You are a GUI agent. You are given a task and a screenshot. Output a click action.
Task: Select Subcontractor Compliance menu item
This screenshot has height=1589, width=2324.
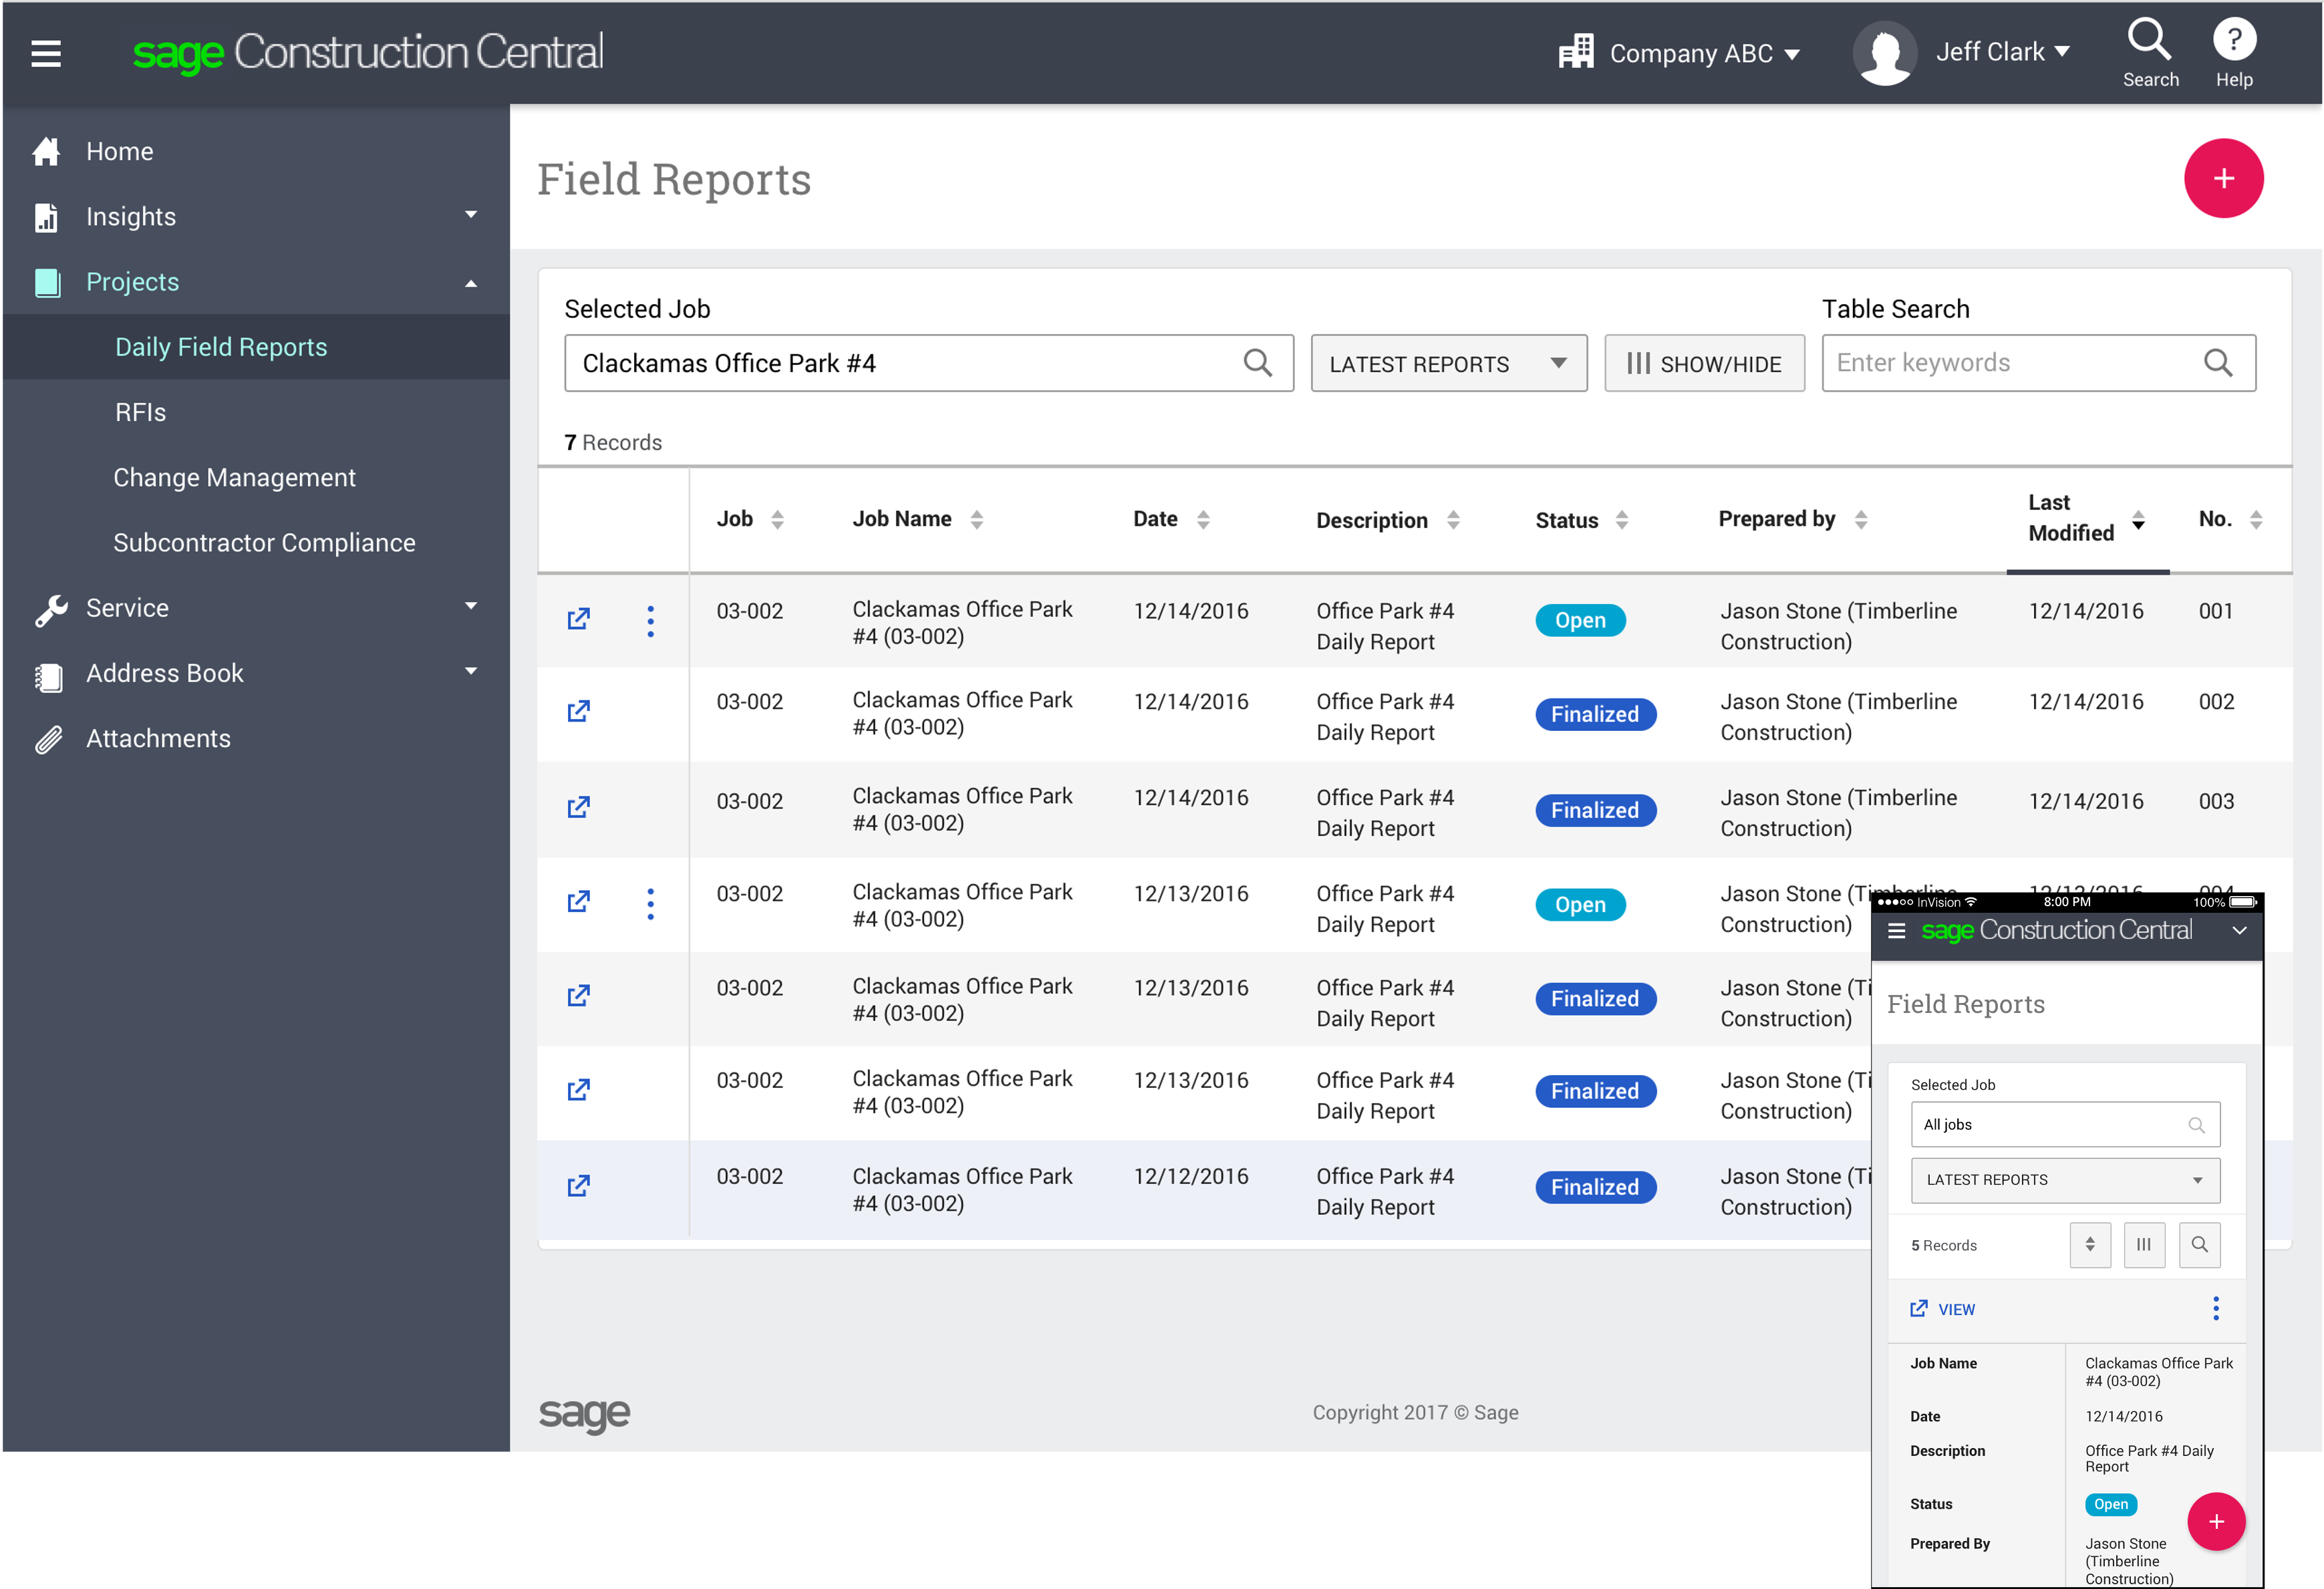[x=264, y=542]
